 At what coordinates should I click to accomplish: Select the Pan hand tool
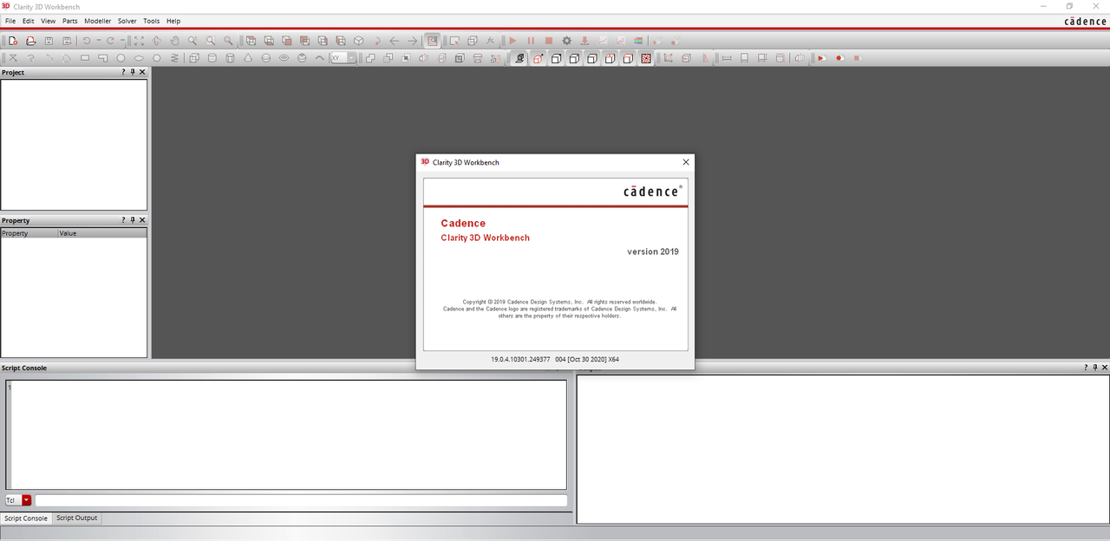click(x=174, y=41)
